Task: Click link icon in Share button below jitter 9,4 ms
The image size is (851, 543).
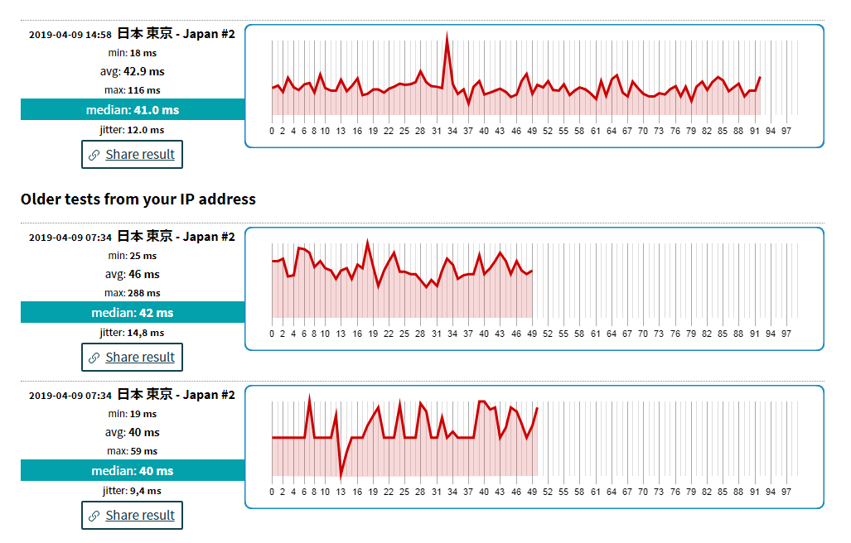Action: (94, 516)
